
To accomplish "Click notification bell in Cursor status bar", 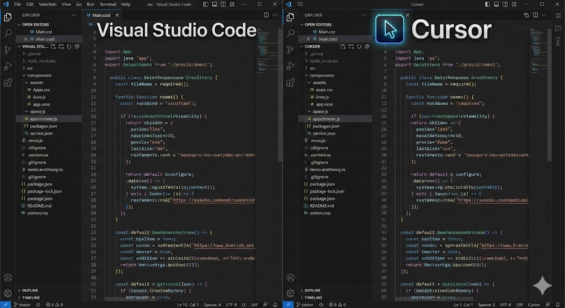I will [x=558, y=305].
